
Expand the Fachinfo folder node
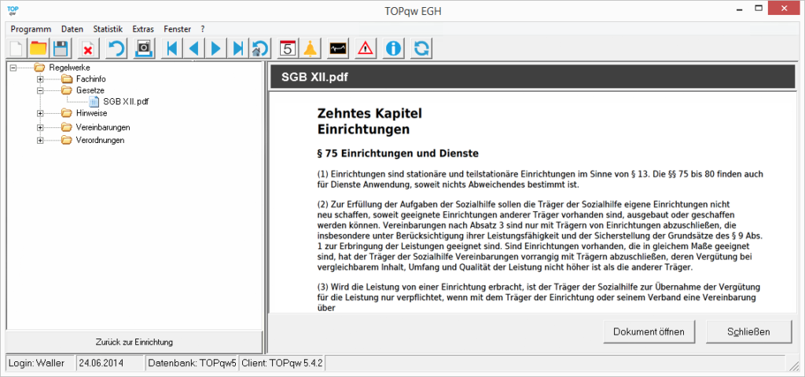tap(40, 79)
